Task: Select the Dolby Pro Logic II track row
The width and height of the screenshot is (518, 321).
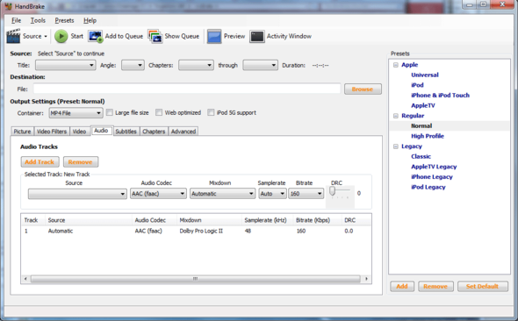Action: pyautogui.click(x=196, y=231)
